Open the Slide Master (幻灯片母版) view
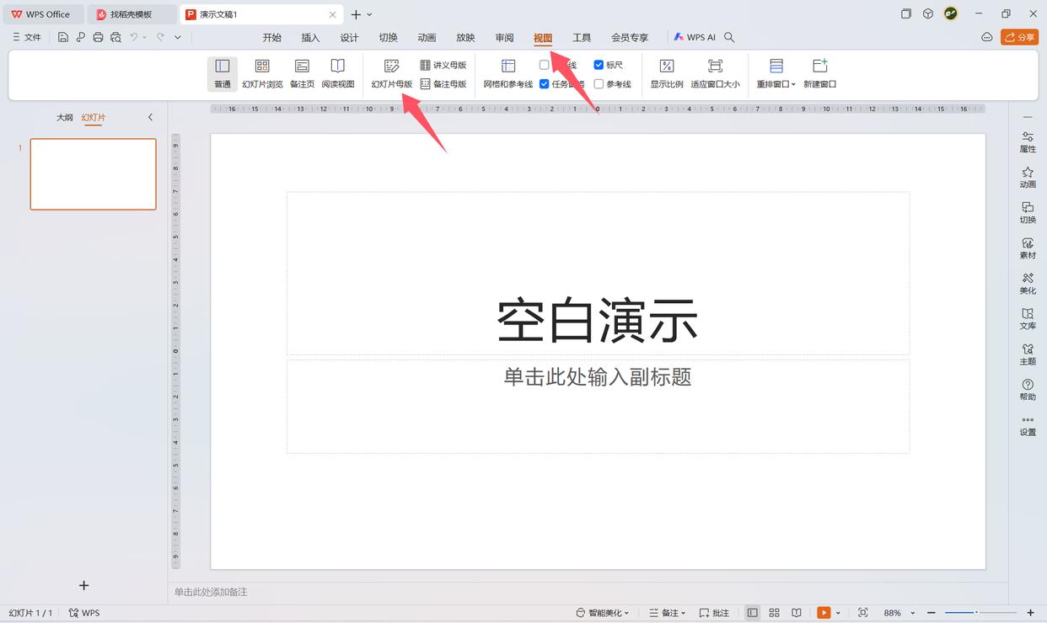This screenshot has height=623, width=1047. (x=392, y=73)
